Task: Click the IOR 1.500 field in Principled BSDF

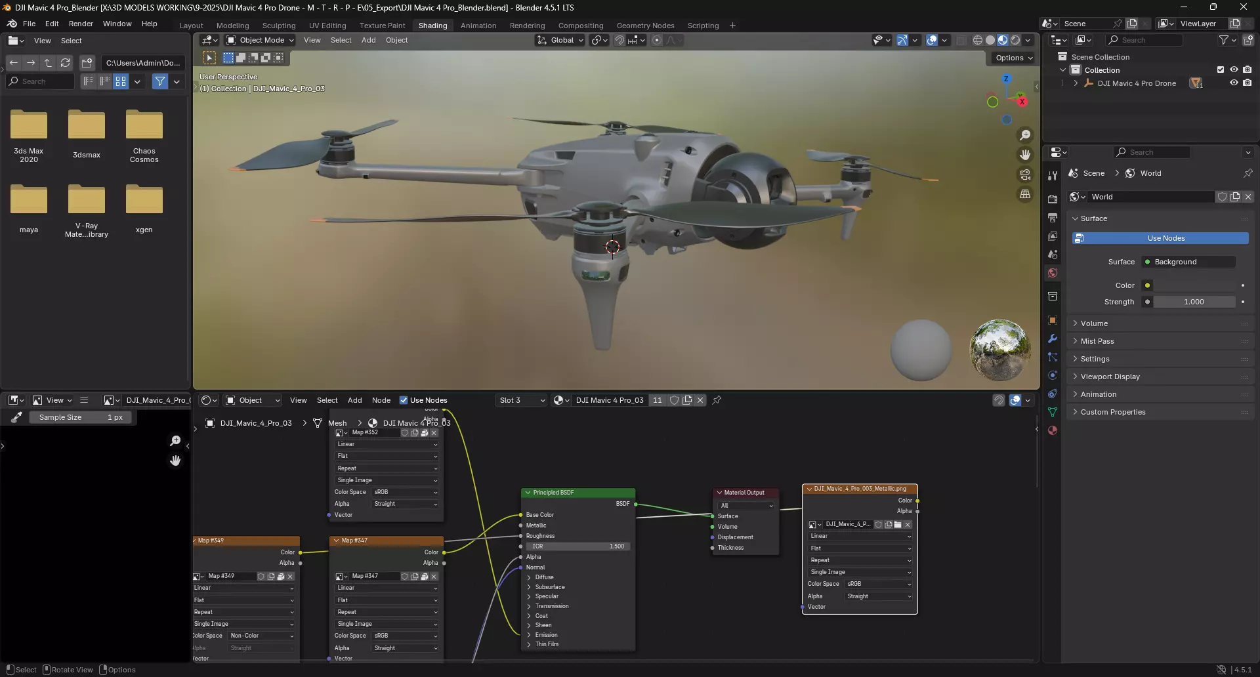Action: click(577, 546)
